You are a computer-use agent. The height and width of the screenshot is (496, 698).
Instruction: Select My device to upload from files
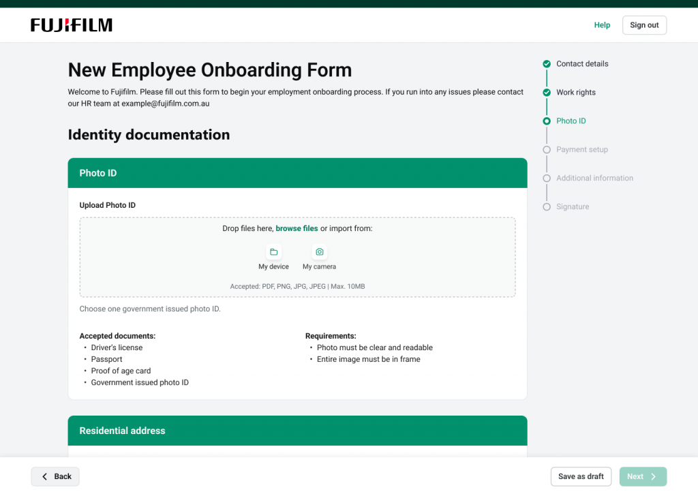coord(273,255)
